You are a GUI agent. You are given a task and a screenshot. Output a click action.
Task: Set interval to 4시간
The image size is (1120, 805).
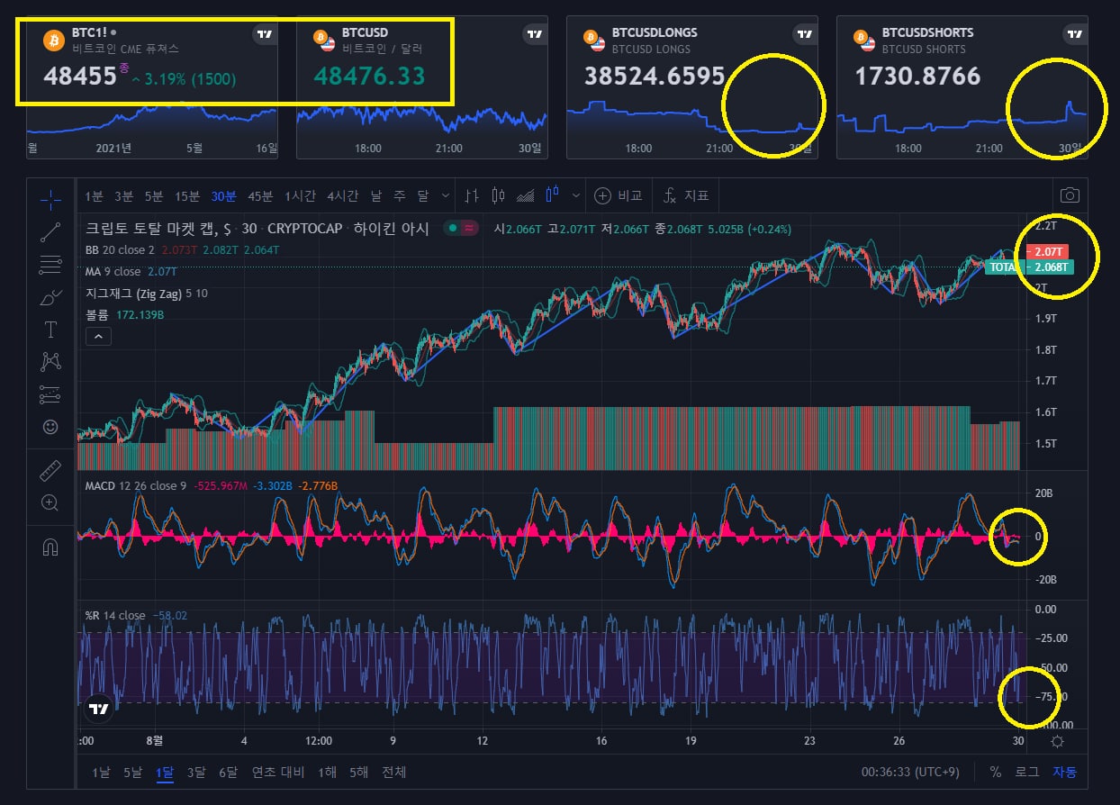342,195
